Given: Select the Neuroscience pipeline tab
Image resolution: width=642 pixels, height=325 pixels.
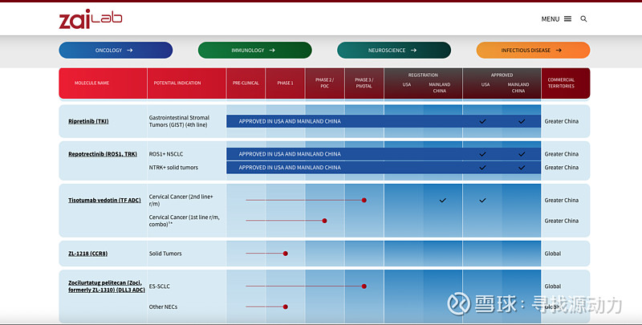Looking at the screenshot, I should (x=394, y=50).
